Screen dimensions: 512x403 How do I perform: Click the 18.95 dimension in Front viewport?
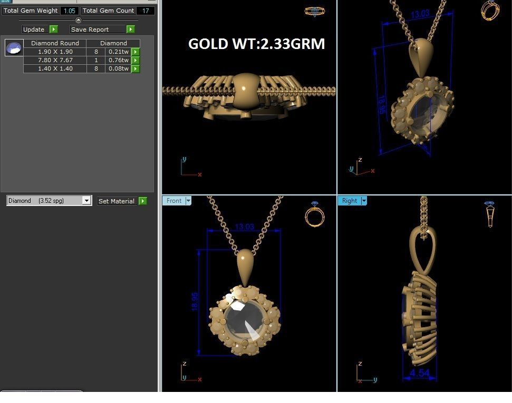[x=195, y=302]
